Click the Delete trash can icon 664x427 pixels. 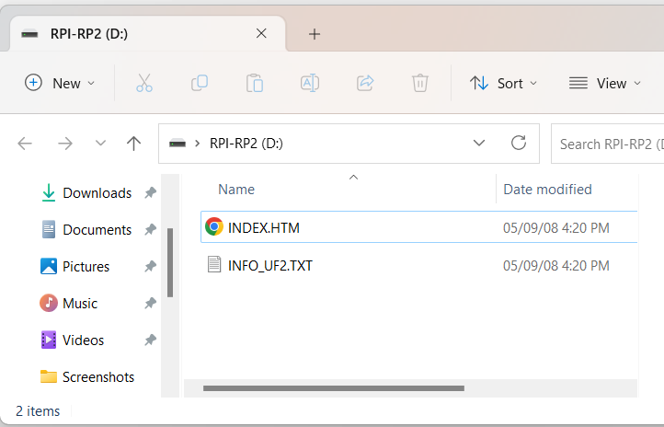(x=420, y=83)
